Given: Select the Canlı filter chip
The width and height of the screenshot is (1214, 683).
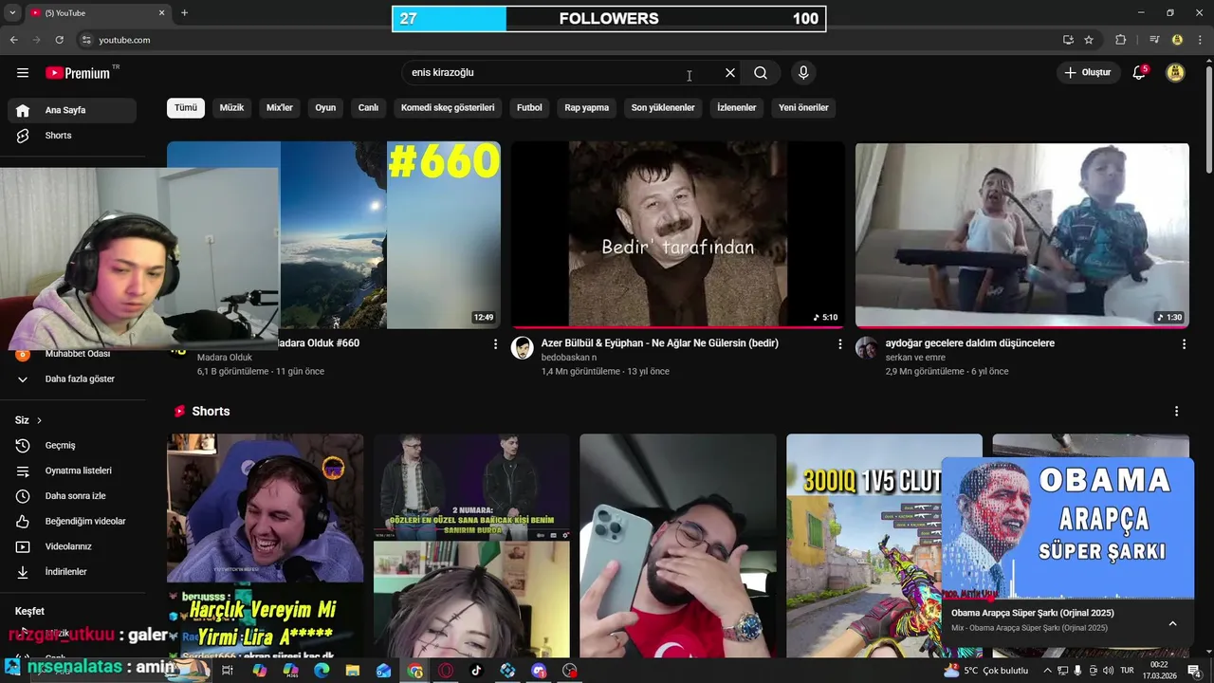Looking at the screenshot, I should click(368, 107).
